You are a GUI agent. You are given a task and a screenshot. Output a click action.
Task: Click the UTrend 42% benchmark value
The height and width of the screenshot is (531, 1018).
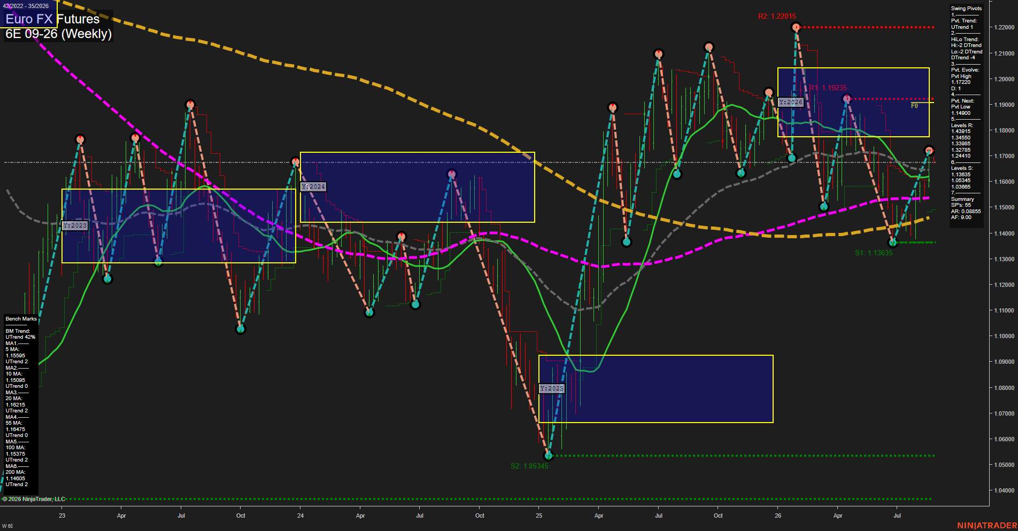coord(20,337)
